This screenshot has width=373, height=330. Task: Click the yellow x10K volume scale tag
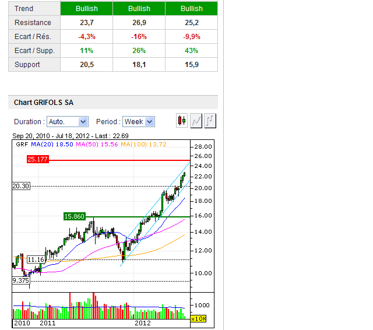click(198, 318)
